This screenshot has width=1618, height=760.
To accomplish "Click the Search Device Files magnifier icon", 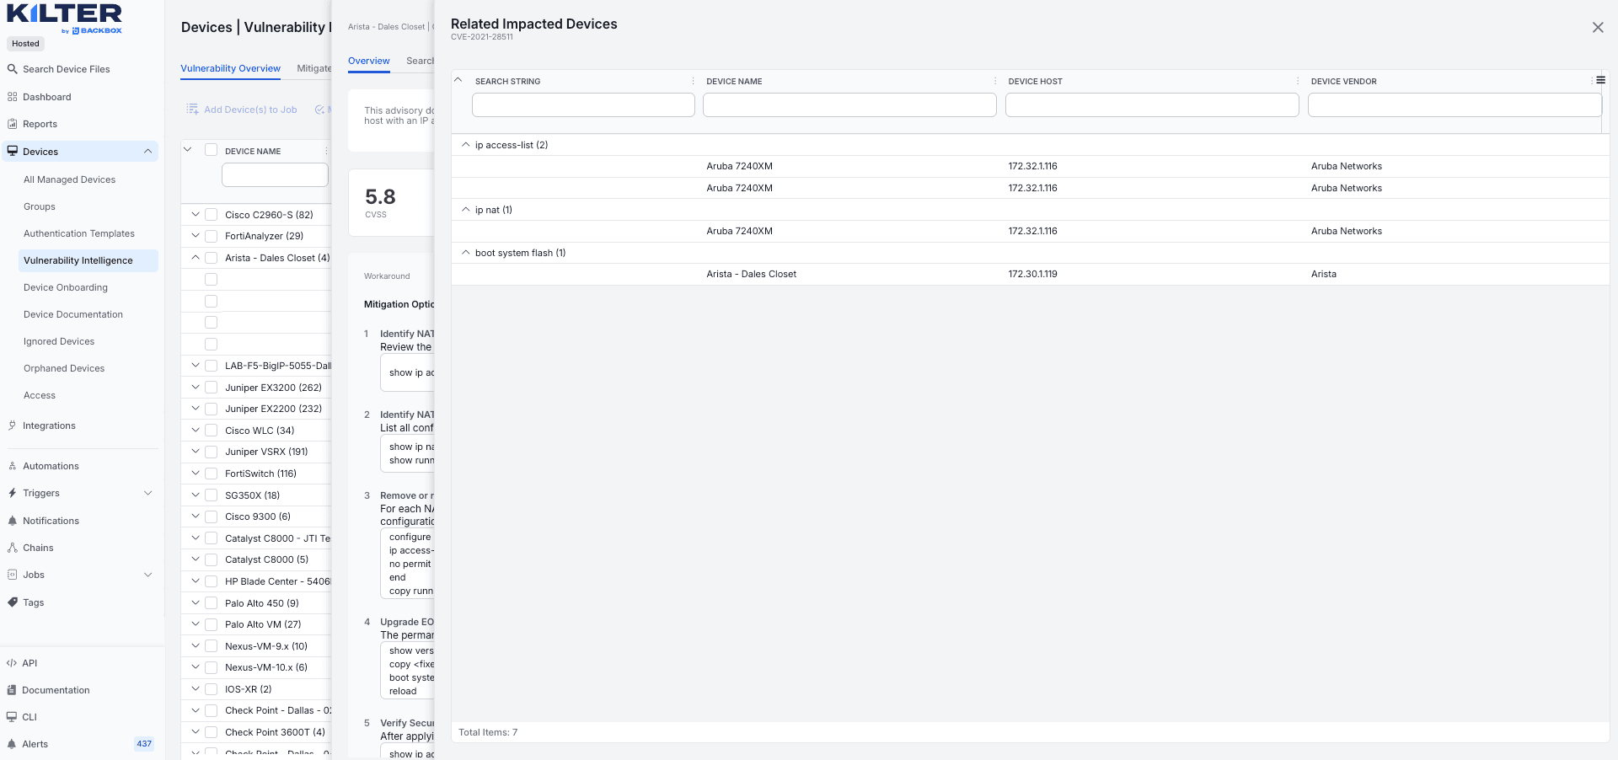I will click(12, 69).
